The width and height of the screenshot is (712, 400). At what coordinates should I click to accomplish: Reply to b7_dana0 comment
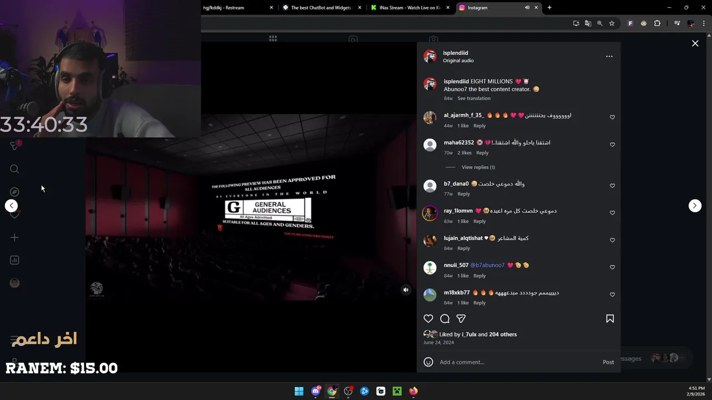[x=463, y=194]
